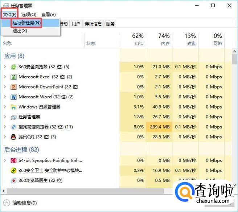Select the 360浏览器医生 (32 位) row name
The width and height of the screenshot is (238, 212).
click(41, 180)
